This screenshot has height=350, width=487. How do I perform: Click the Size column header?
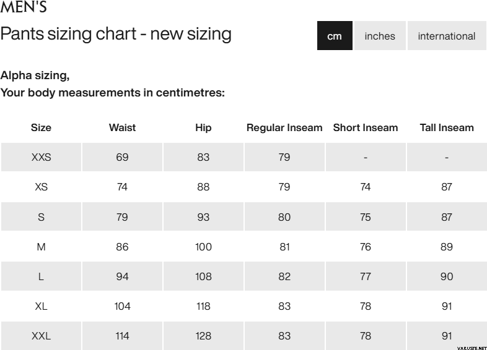pos(41,128)
